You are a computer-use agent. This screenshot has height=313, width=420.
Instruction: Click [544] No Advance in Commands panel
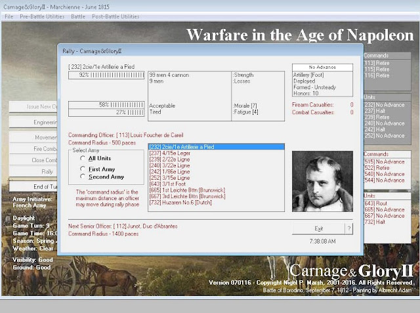pyautogui.click(x=385, y=180)
